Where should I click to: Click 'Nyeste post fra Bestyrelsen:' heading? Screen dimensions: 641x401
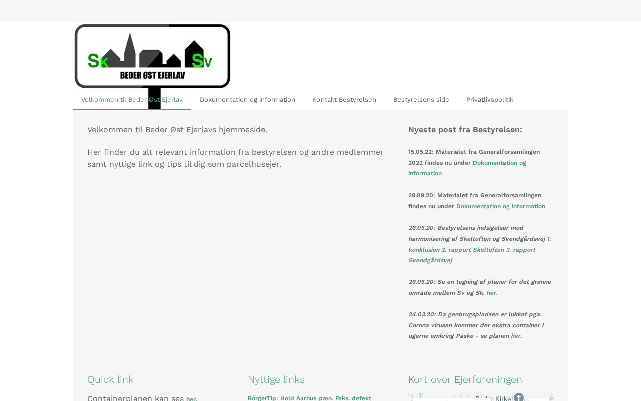click(x=465, y=130)
